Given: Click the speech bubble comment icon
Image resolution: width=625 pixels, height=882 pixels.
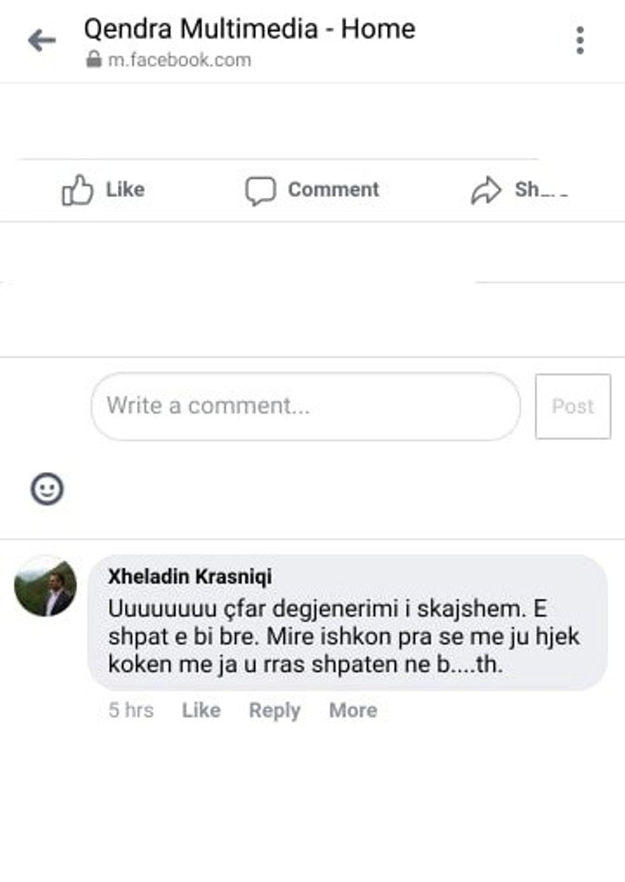Looking at the screenshot, I should click(261, 190).
